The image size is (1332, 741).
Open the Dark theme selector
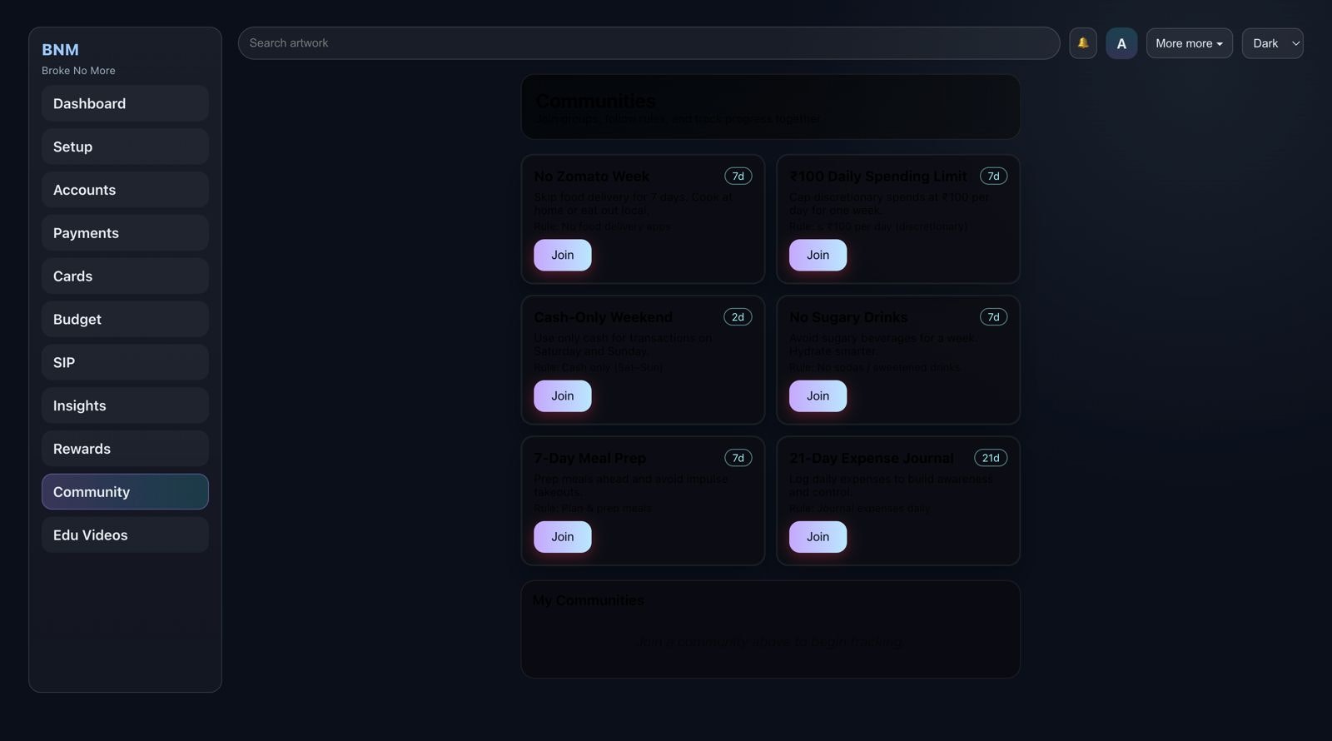tap(1272, 43)
